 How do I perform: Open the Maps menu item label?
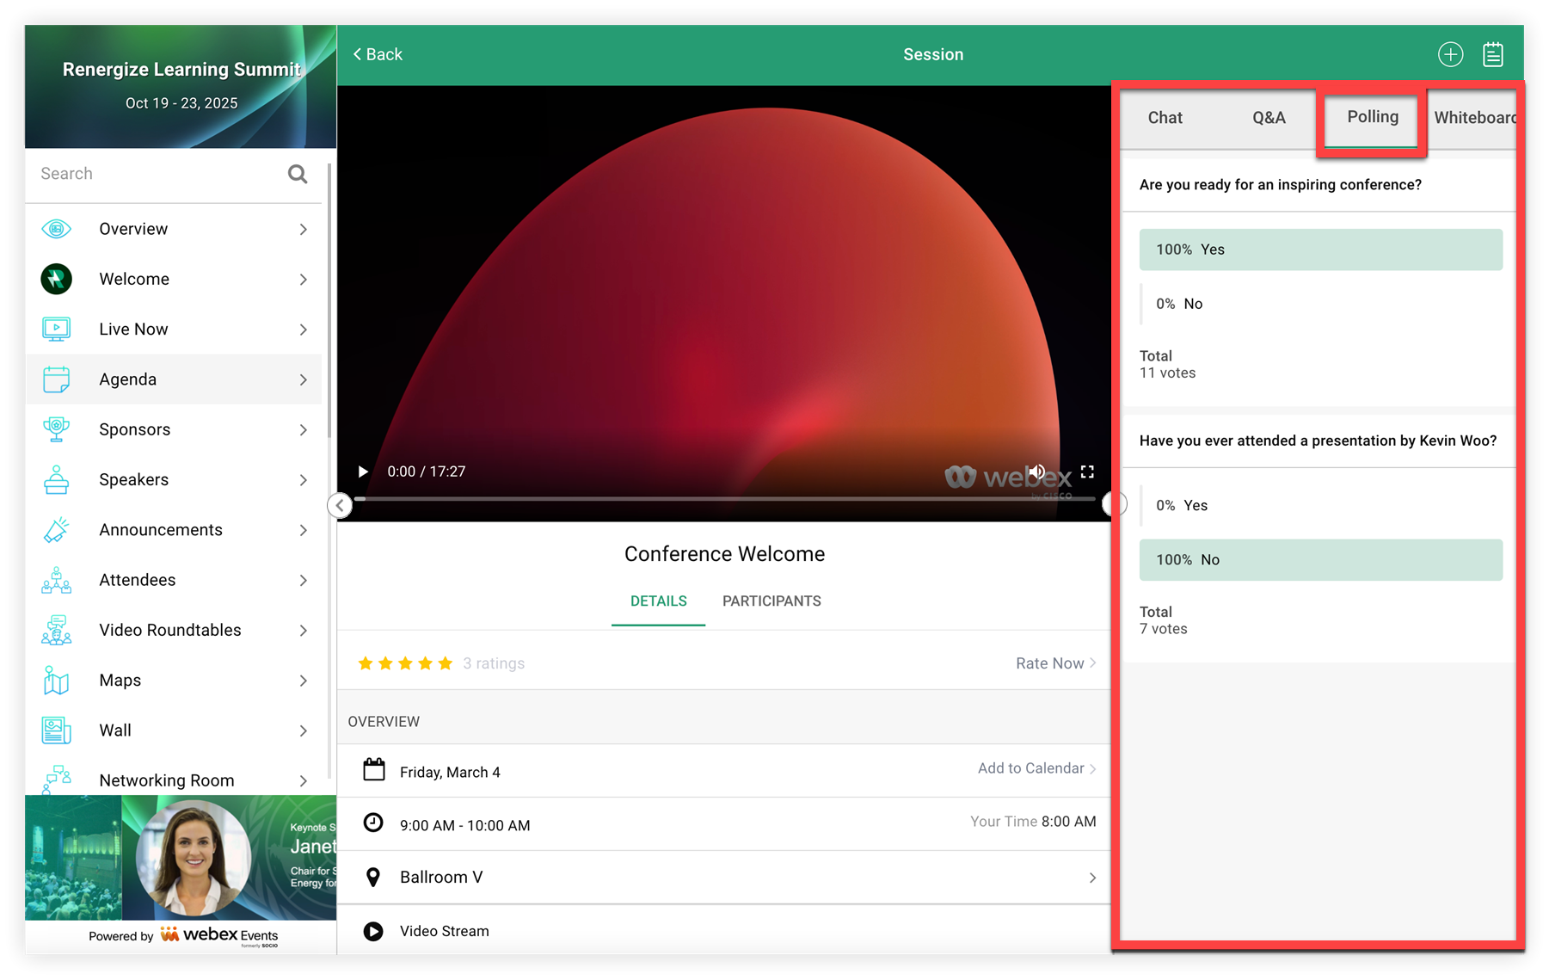point(120,681)
